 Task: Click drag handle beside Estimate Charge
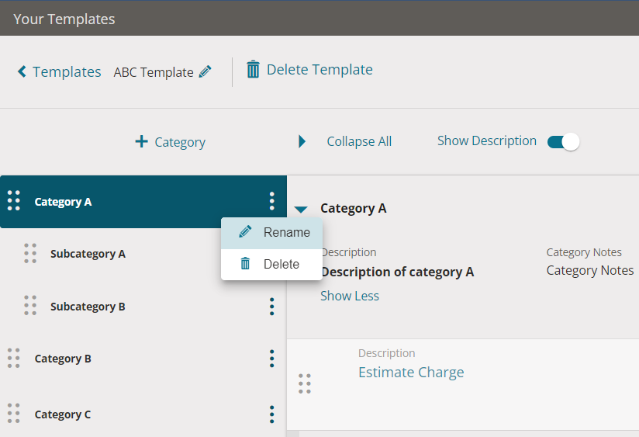click(305, 383)
